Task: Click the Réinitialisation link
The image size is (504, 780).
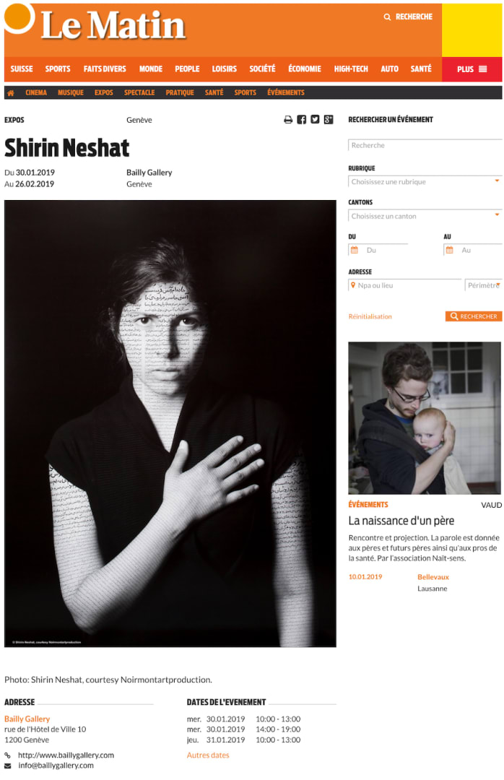Action: (370, 316)
